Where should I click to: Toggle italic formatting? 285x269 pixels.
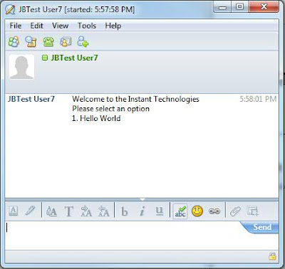click(142, 211)
